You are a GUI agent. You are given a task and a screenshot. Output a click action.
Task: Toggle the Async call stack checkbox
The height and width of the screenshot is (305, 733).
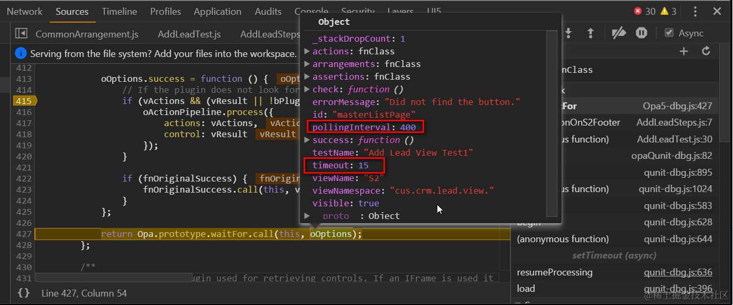coord(669,33)
